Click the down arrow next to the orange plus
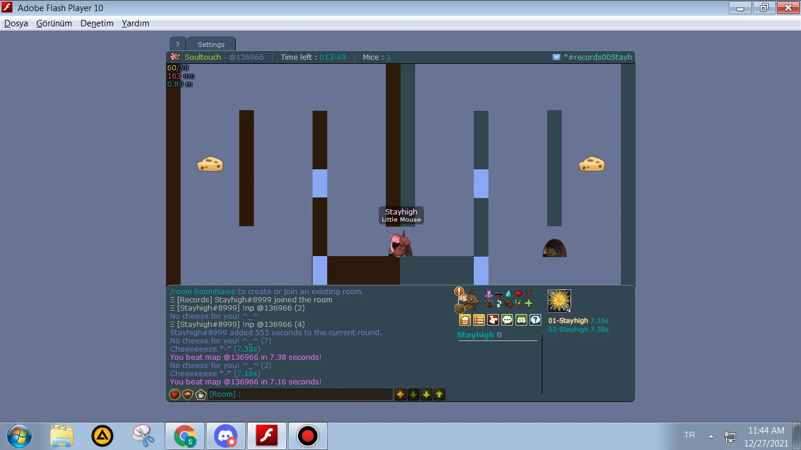 click(413, 394)
